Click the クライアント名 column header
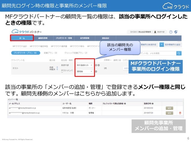 coord(18,60)
